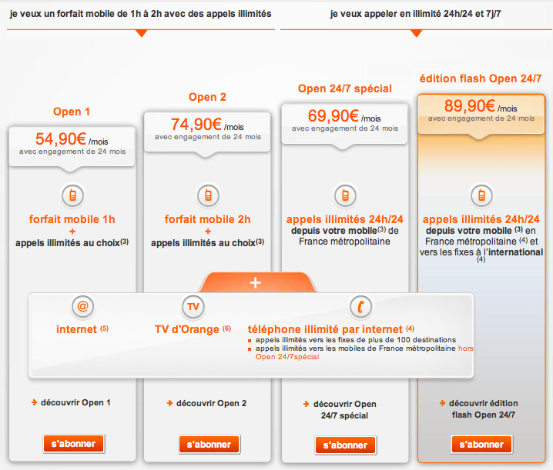The height and width of the screenshot is (470, 553).
Task: Click the mobile icon in Open 24/7 spécial
Action: tap(345, 195)
